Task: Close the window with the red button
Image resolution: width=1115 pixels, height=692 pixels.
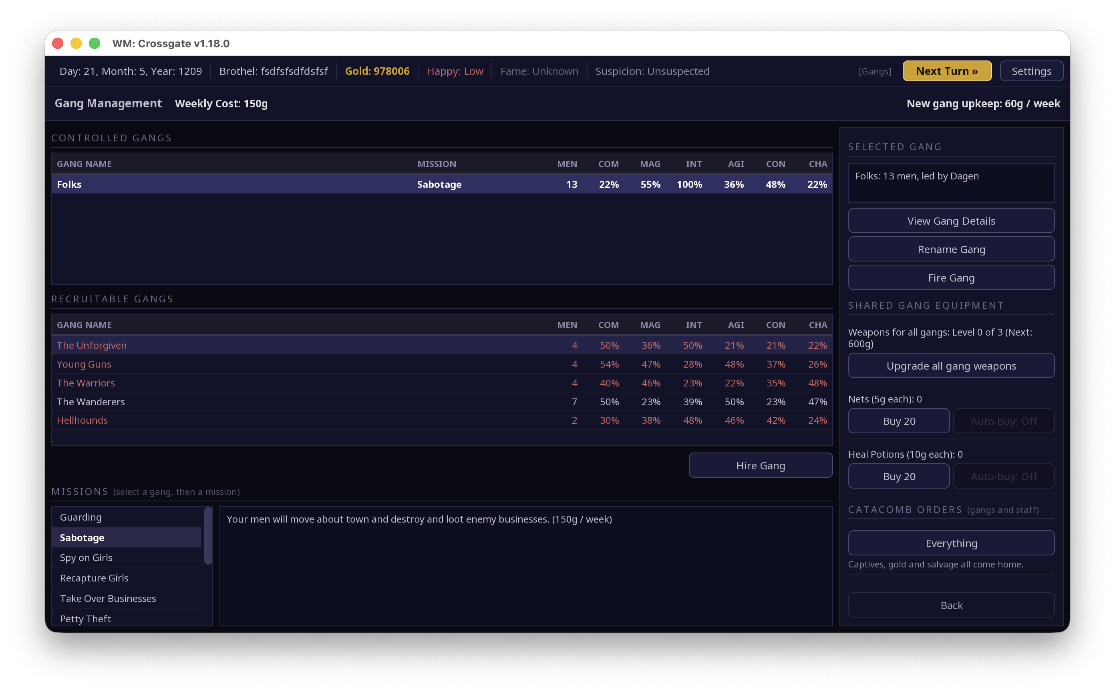Action: (x=58, y=44)
